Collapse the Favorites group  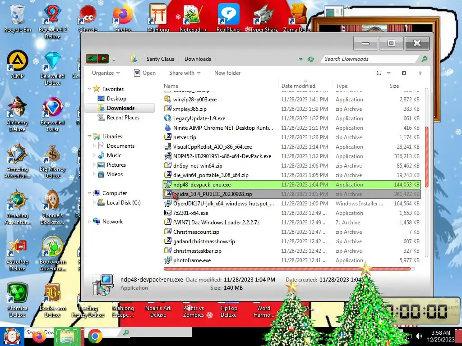coord(90,89)
